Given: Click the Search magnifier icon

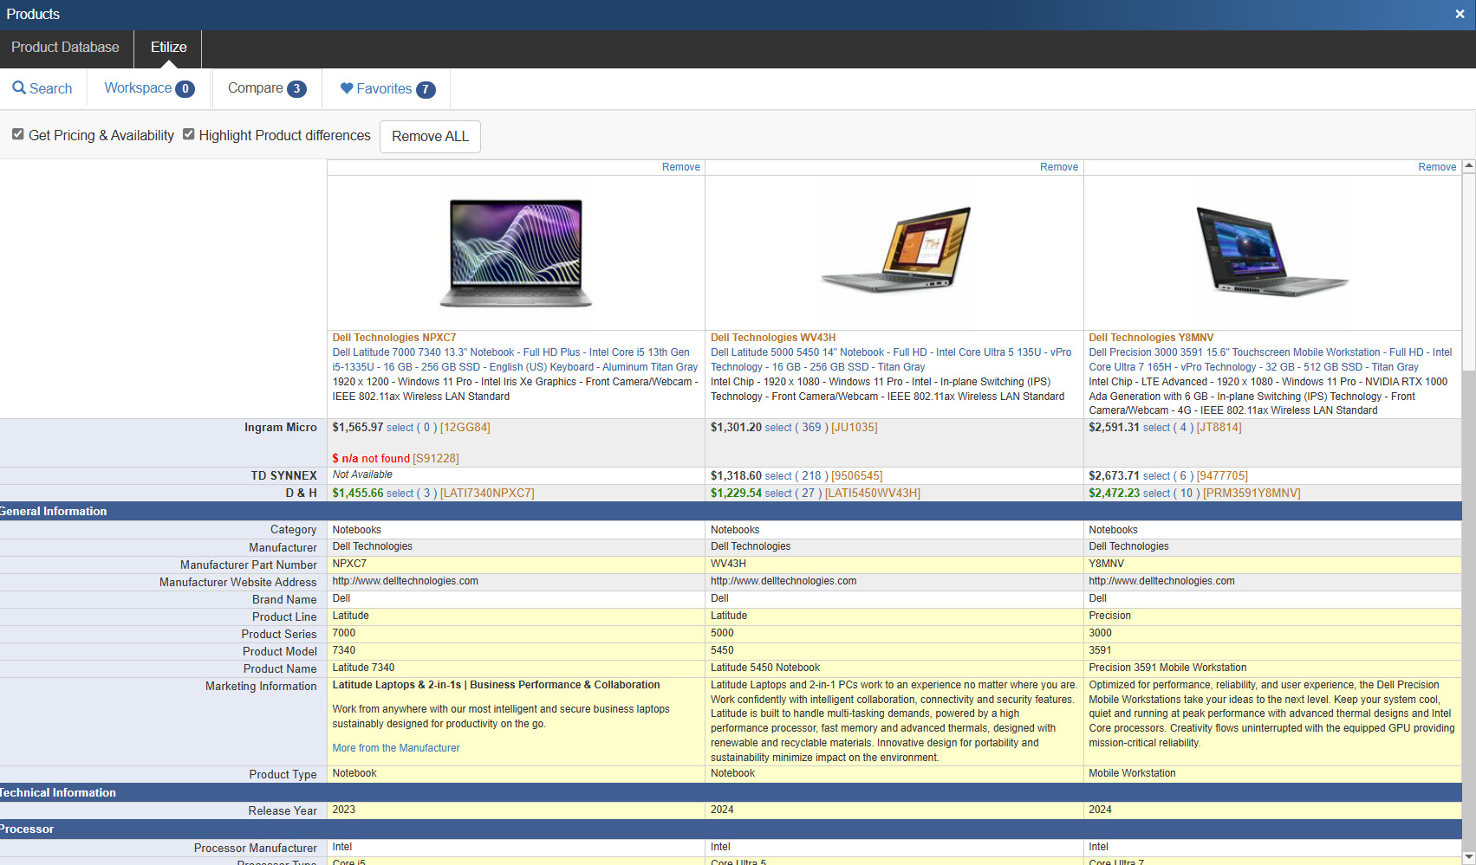Looking at the screenshot, I should pos(19,88).
